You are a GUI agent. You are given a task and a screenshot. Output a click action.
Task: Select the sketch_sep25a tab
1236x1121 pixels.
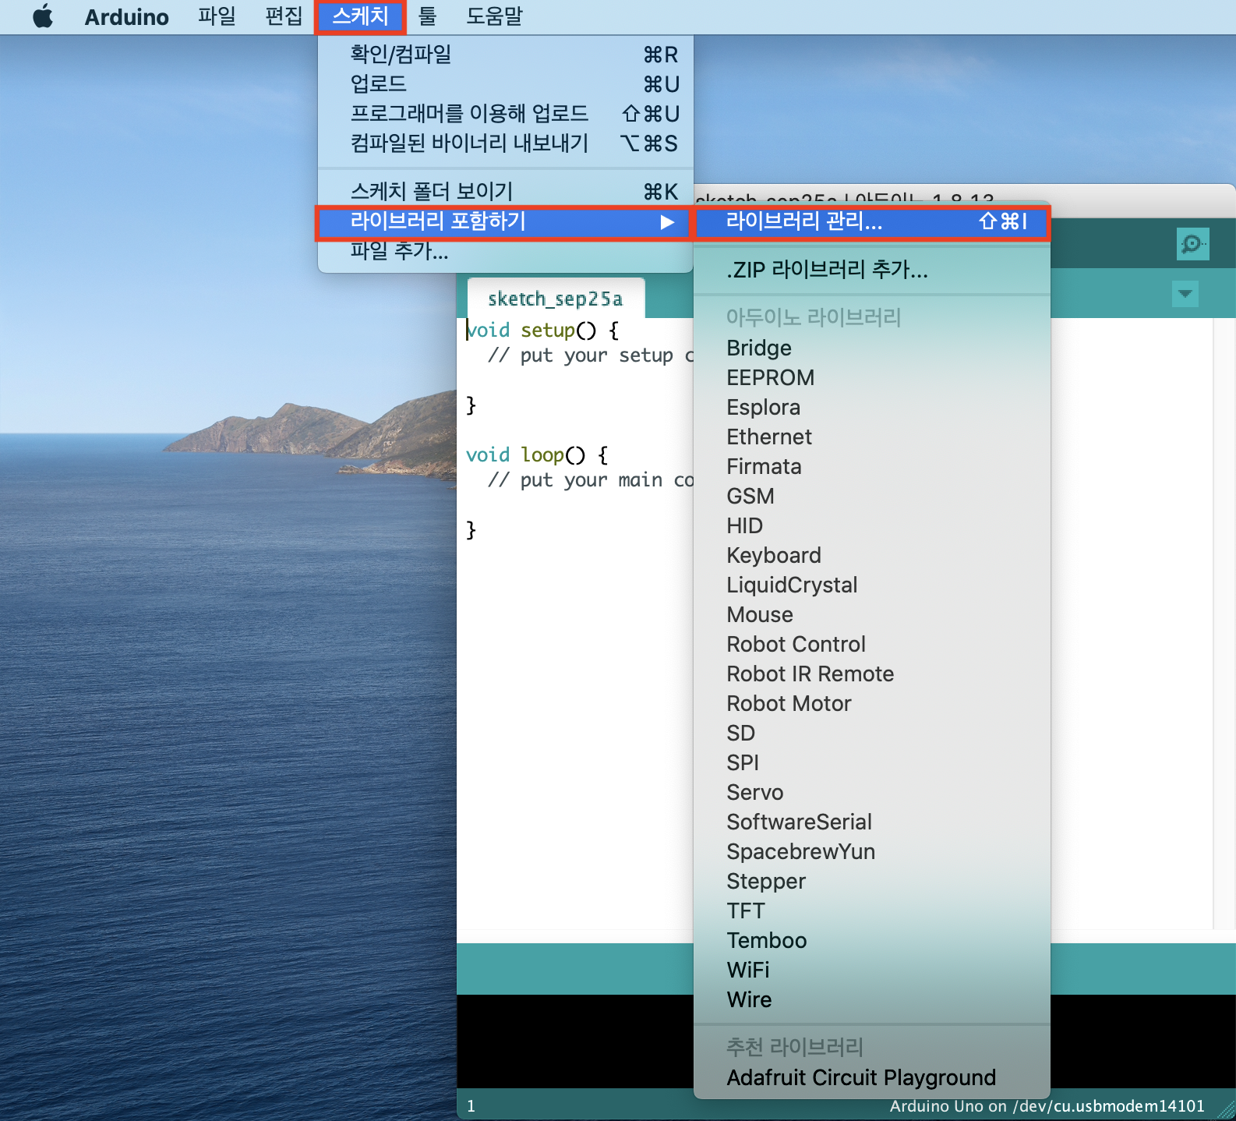(x=556, y=299)
